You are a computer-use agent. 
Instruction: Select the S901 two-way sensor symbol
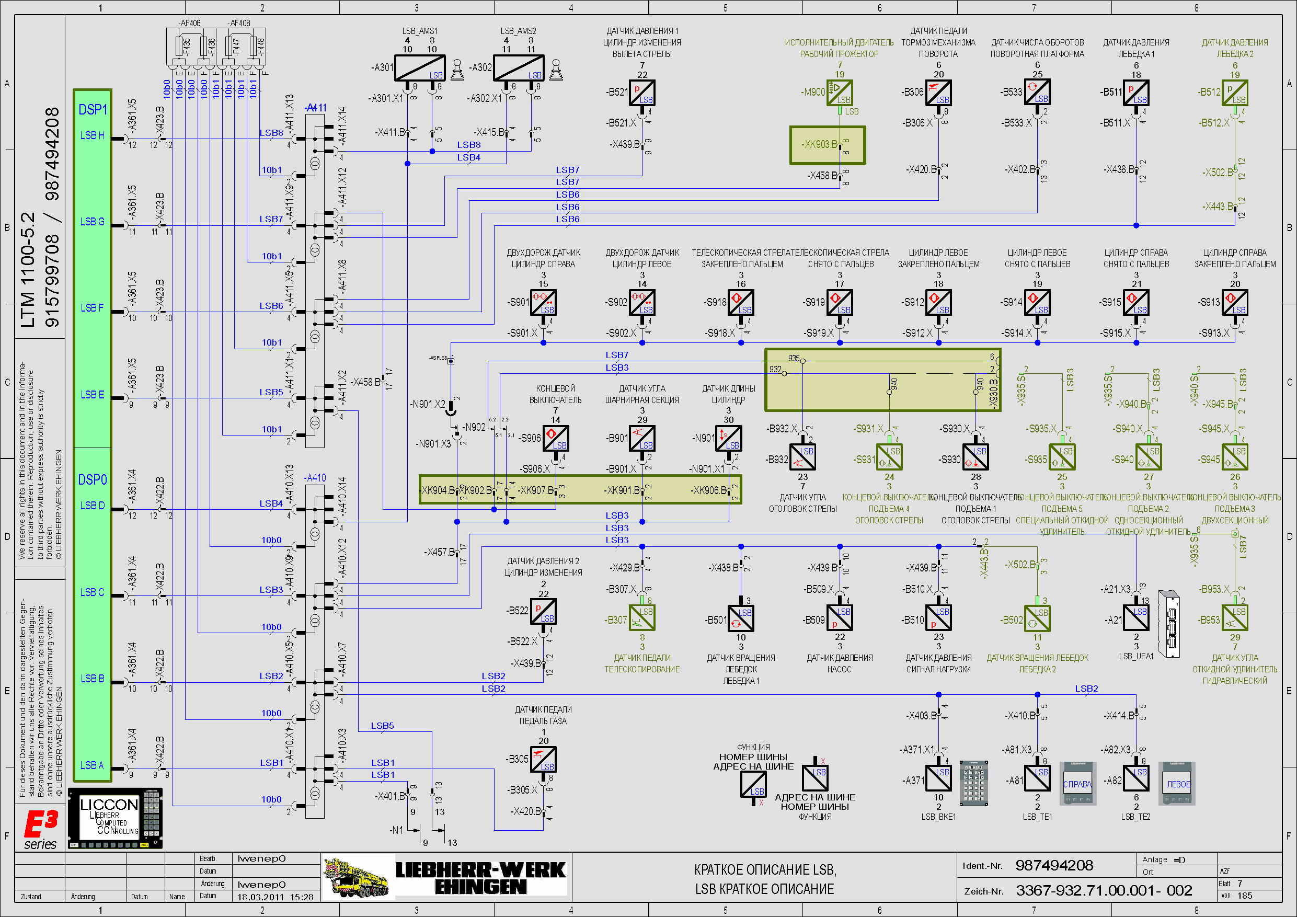[x=544, y=302]
